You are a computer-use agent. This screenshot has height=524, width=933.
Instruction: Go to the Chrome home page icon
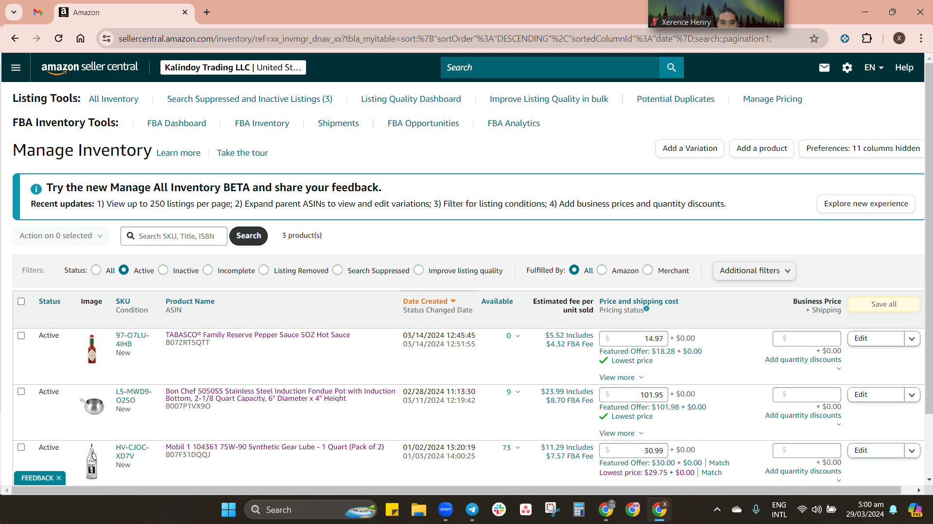coord(80,38)
